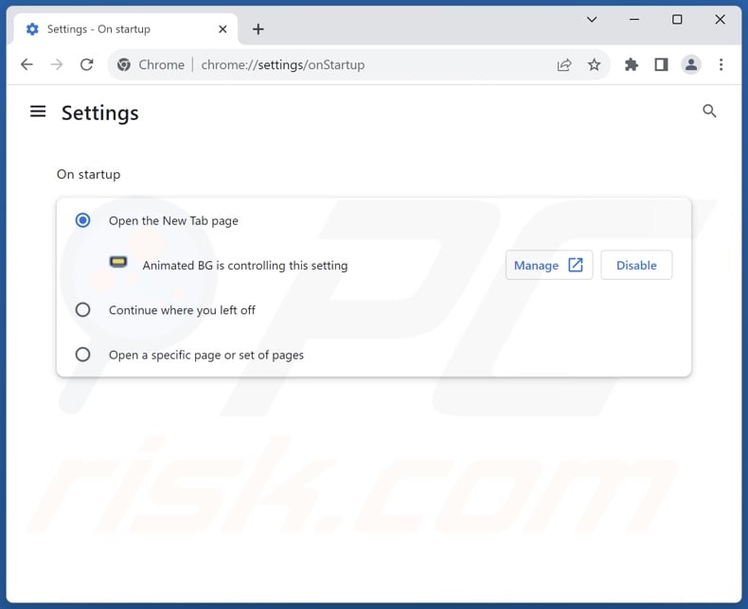Minimize the Chrome window

pos(634,20)
